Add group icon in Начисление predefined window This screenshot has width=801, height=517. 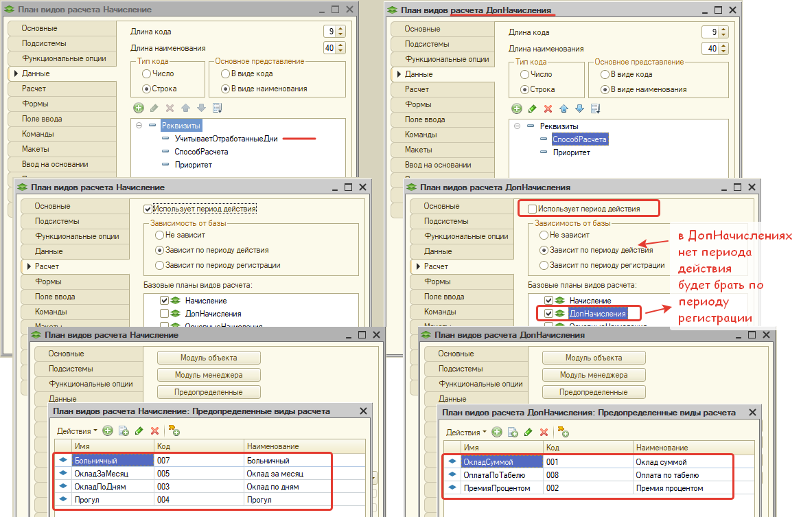174,430
